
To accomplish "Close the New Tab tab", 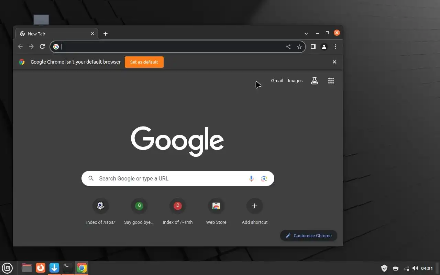I will pyautogui.click(x=92, y=34).
